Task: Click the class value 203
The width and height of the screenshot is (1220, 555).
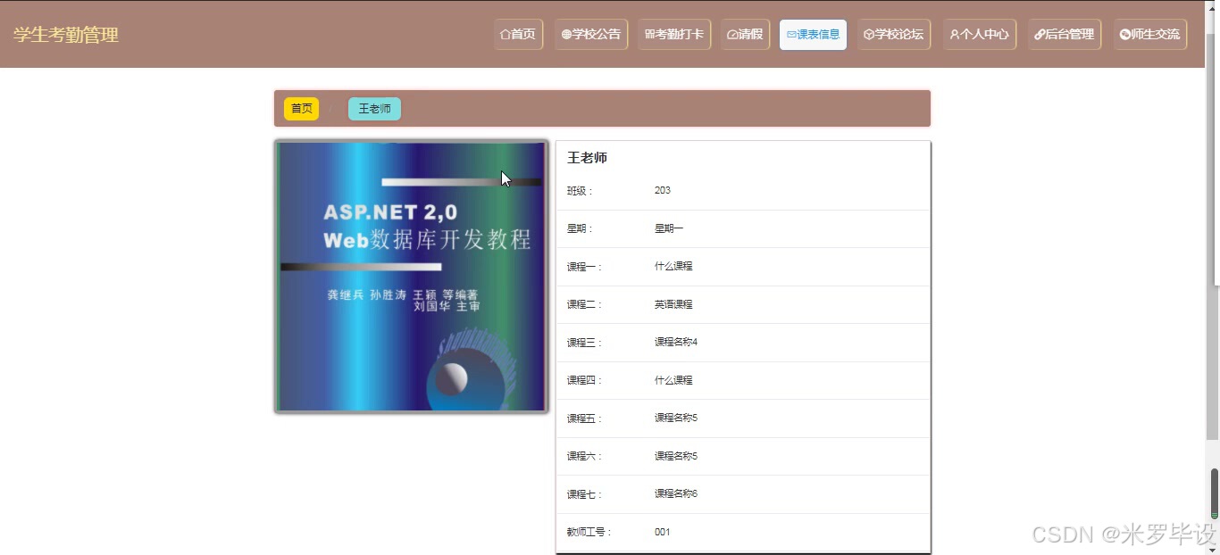Action: [x=663, y=191]
